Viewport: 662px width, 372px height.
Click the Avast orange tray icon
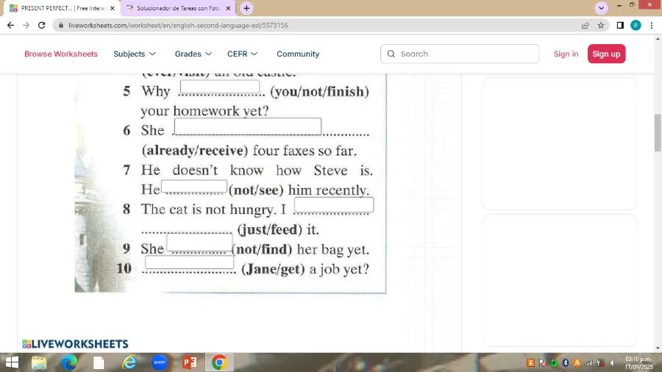pos(577,362)
